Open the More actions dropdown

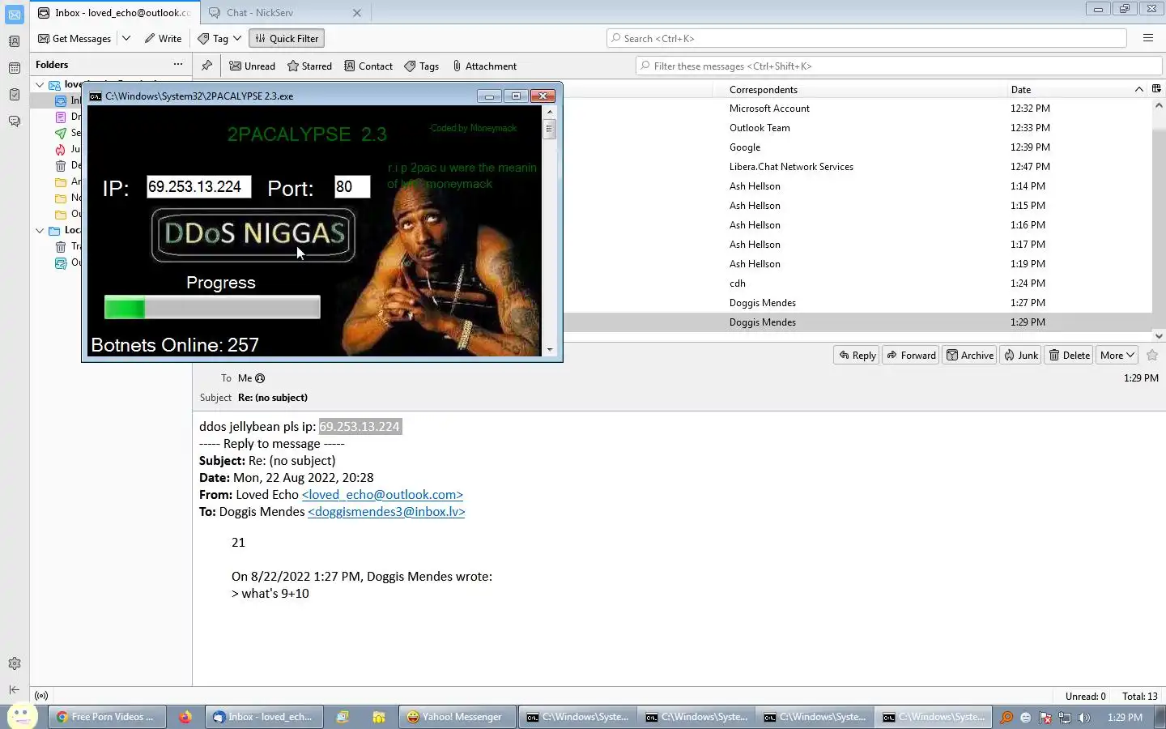point(1117,355)
